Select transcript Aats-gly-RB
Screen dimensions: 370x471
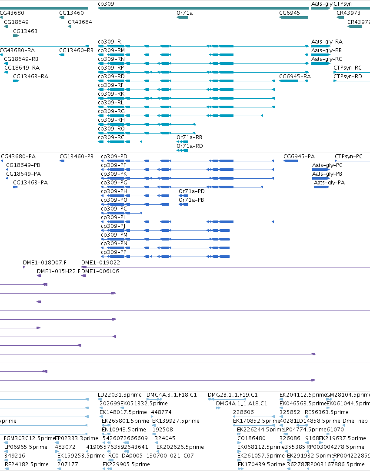(327, 50)
